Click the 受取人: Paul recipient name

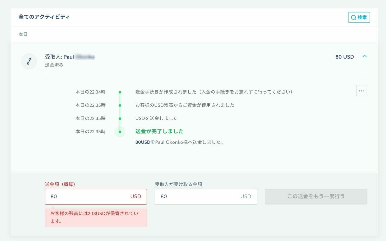pos(70,57)
